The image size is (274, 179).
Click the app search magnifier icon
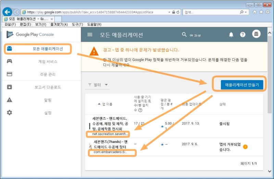pyautogui.click(x=184, y=34)
